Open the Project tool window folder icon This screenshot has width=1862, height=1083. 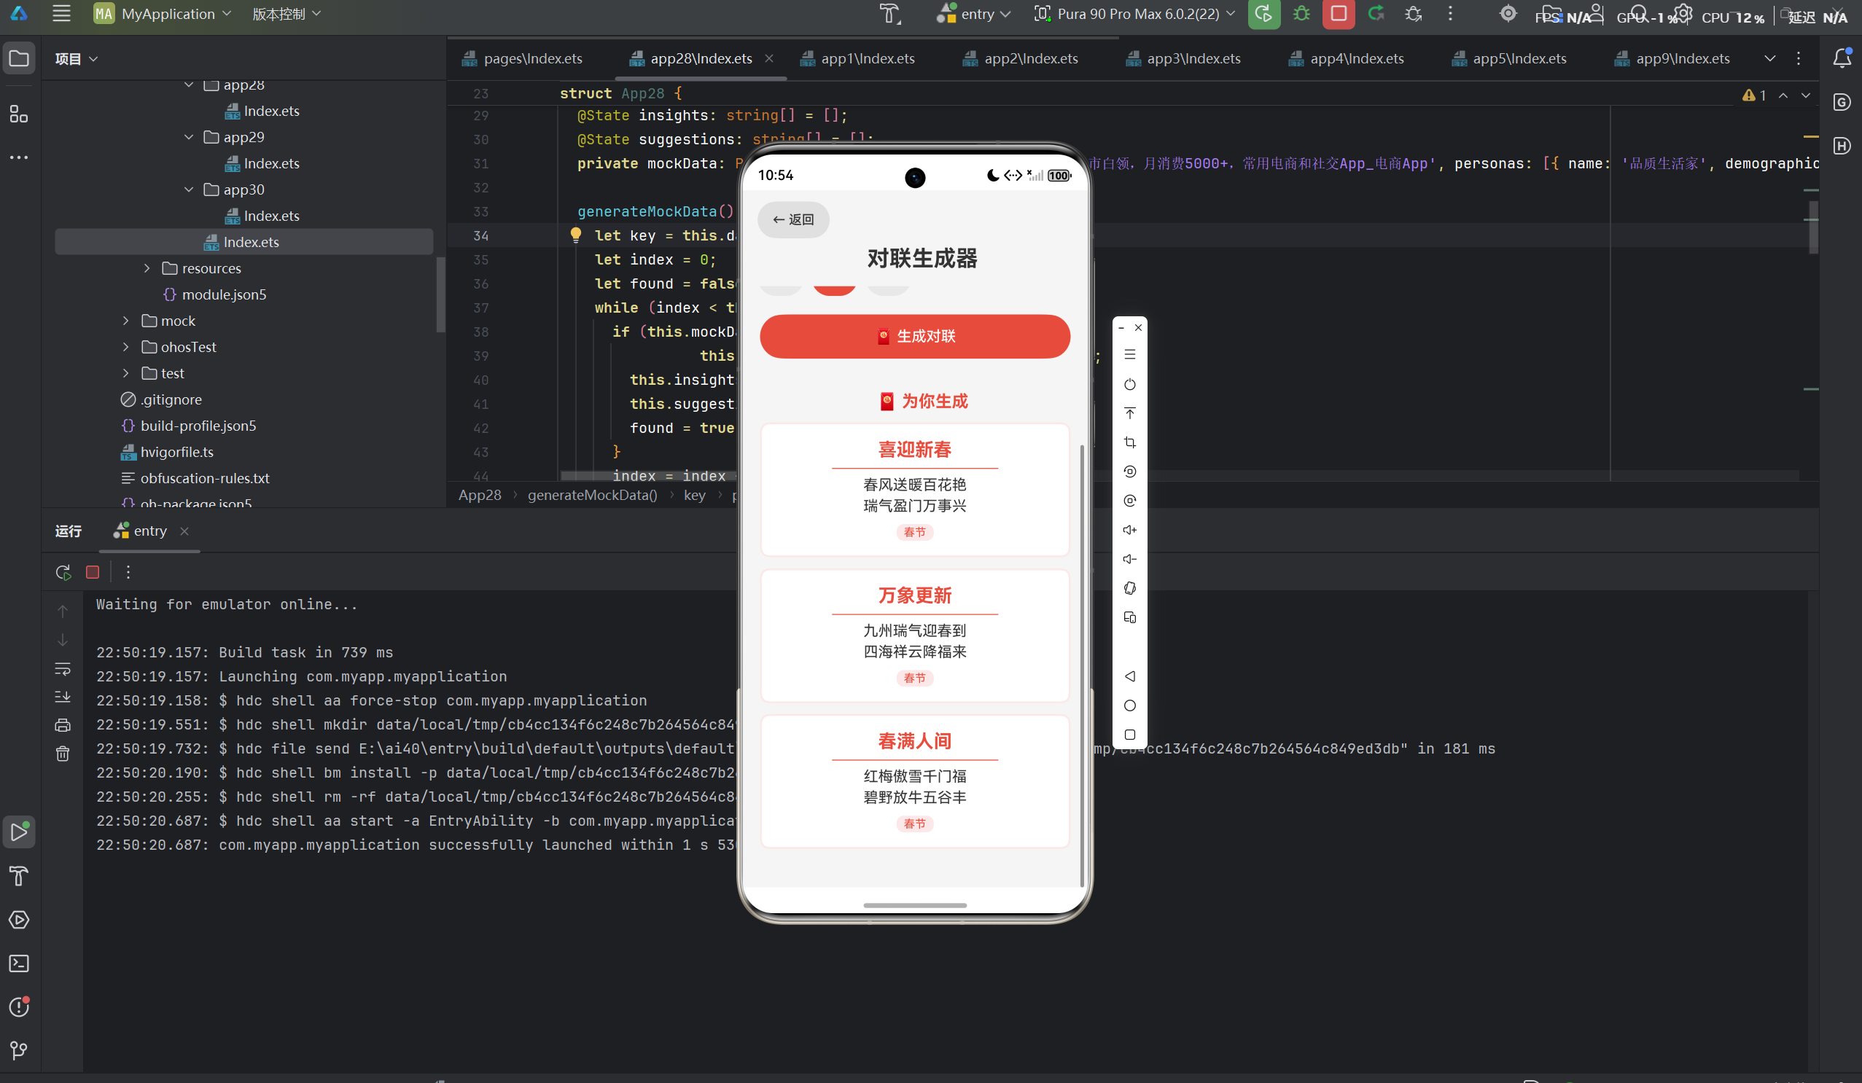19,58
